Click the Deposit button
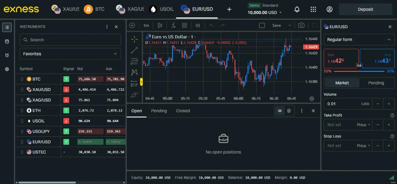The height and width of the screenshot is (184, 397). coord(365,9)
